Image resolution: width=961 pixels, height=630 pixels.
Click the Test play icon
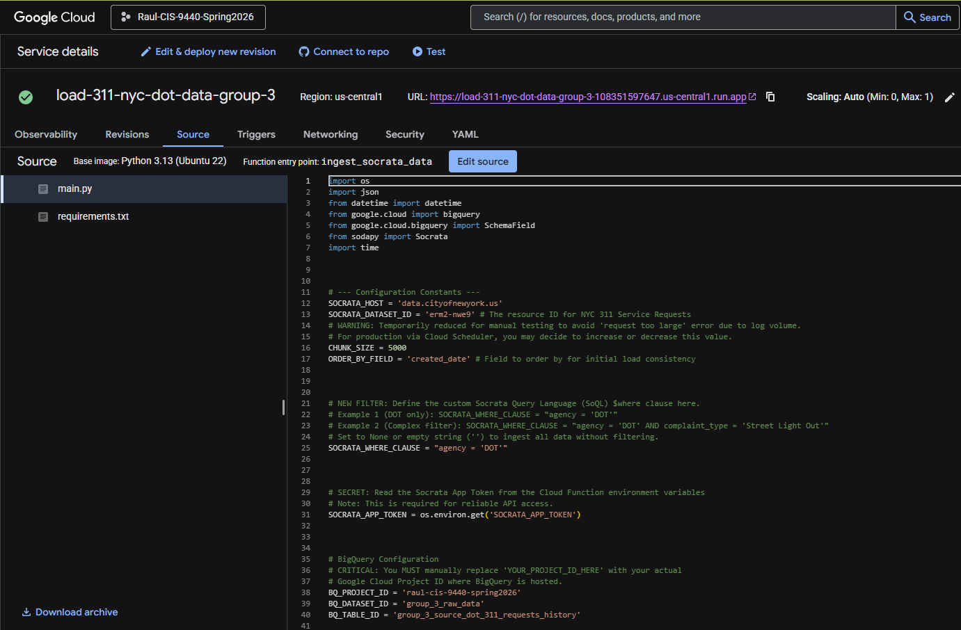[418, 51]
